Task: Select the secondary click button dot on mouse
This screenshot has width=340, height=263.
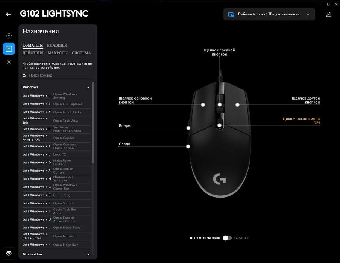Action: (x=237, y=105)
